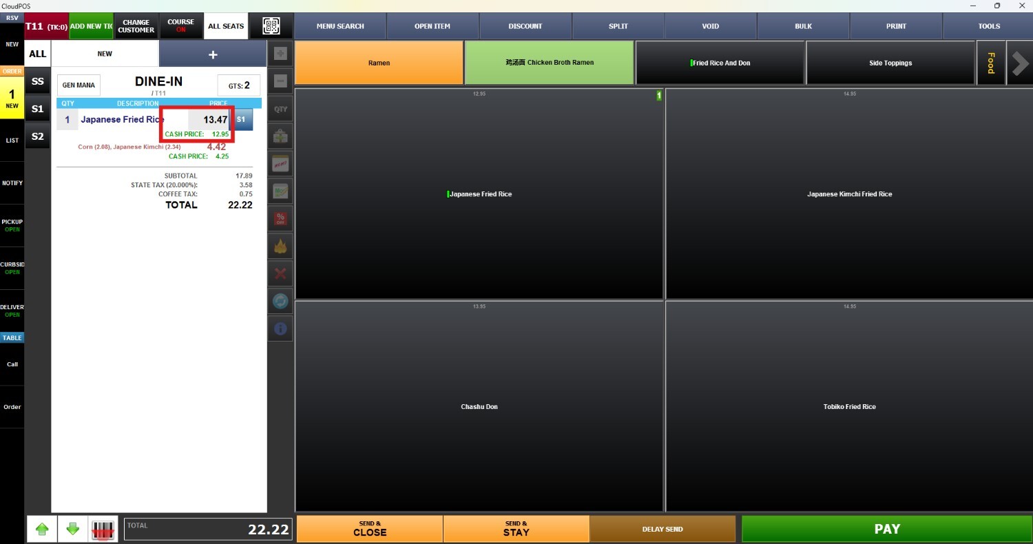The width and height of the screenshot is (1033, 544).
Task: Click the T11 table label button
Action: click(46, 26)
